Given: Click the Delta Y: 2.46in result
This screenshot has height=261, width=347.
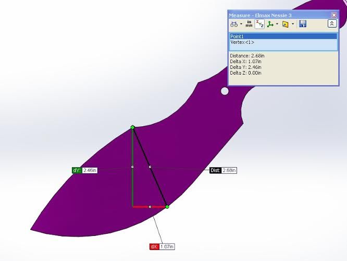Looking at the screenshot, I should [245, 67].
